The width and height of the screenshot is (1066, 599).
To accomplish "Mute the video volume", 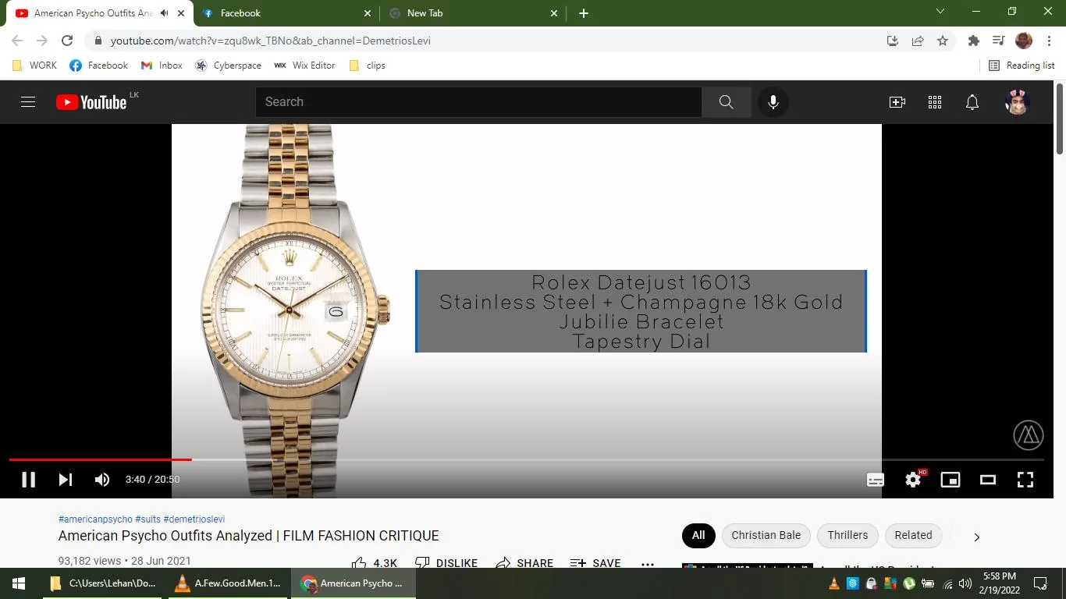I will click(x=101, y=480).
